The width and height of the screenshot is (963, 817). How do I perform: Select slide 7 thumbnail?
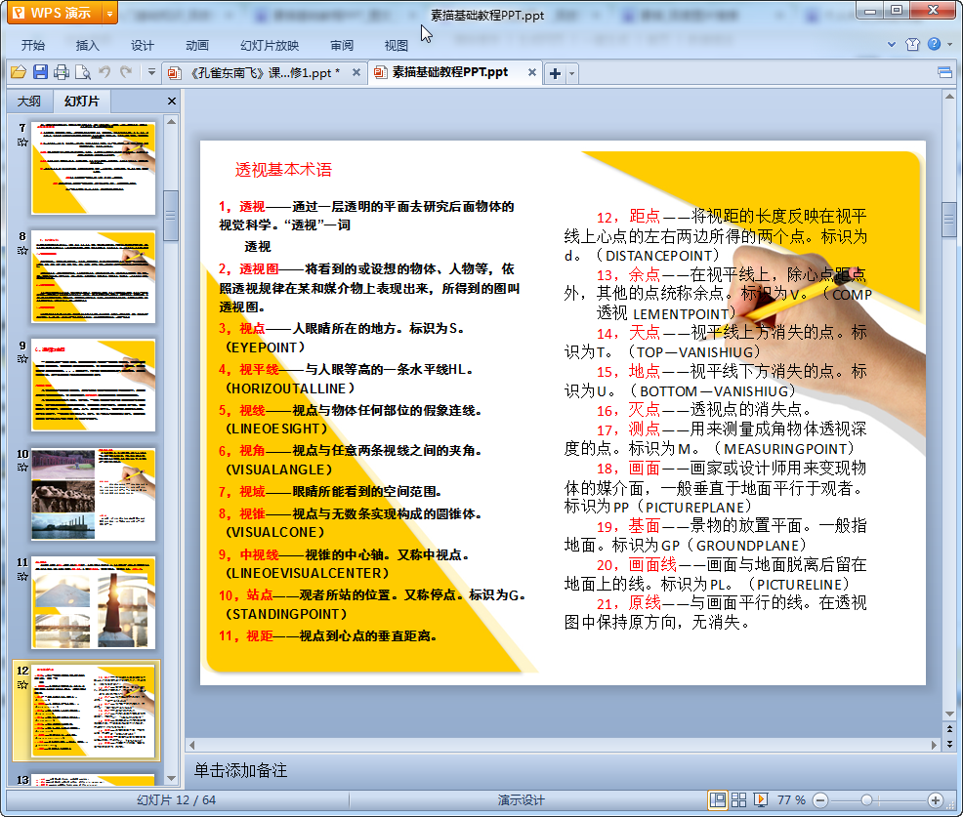pyautogui.click(x=94, y=168)
